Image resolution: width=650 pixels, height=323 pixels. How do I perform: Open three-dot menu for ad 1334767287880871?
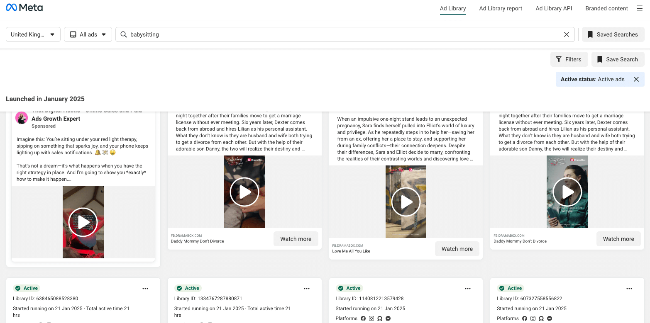307,289
